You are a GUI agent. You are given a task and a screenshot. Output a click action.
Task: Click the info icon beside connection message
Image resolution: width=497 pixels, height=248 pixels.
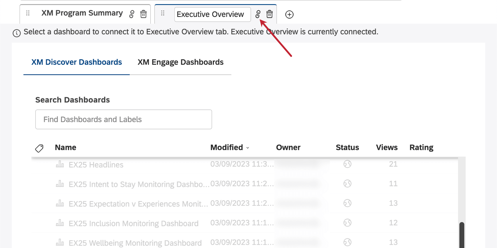(17, 33)
